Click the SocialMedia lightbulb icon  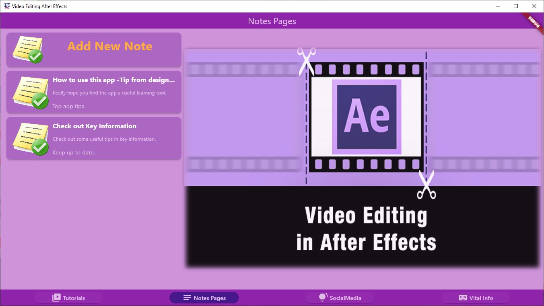(x=323, y=298)
